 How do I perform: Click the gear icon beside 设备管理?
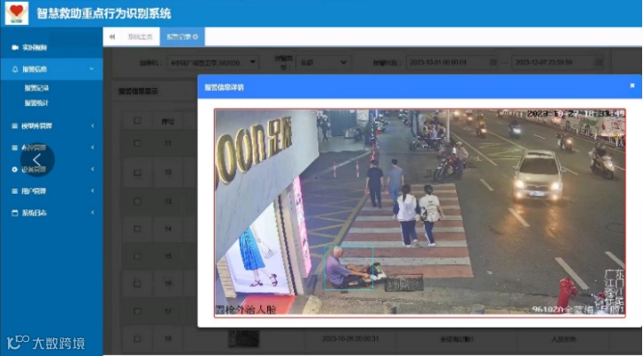(15, 170)
